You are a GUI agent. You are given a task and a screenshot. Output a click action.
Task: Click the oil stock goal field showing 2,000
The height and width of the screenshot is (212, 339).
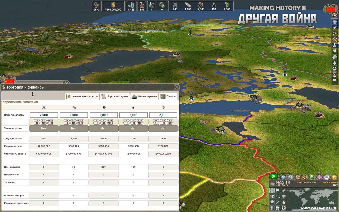click(x=133, y=115)
